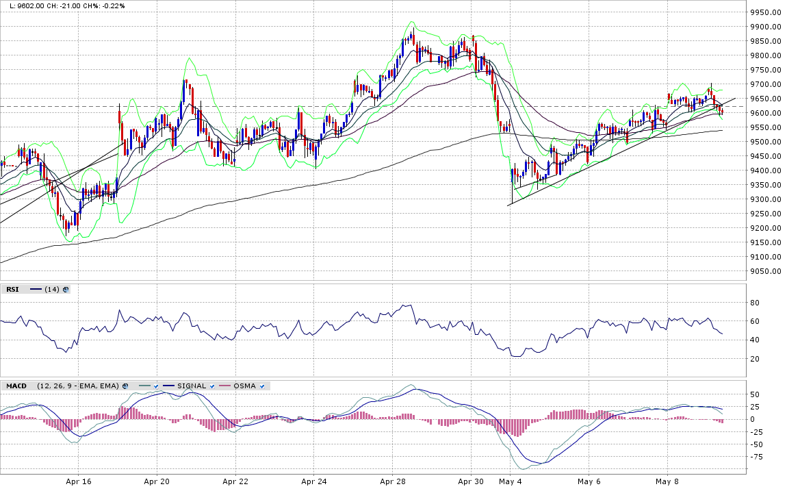Click the RSI period value (14)
The height and width of the screenshot is (491, 787).
tap(51, 290)
